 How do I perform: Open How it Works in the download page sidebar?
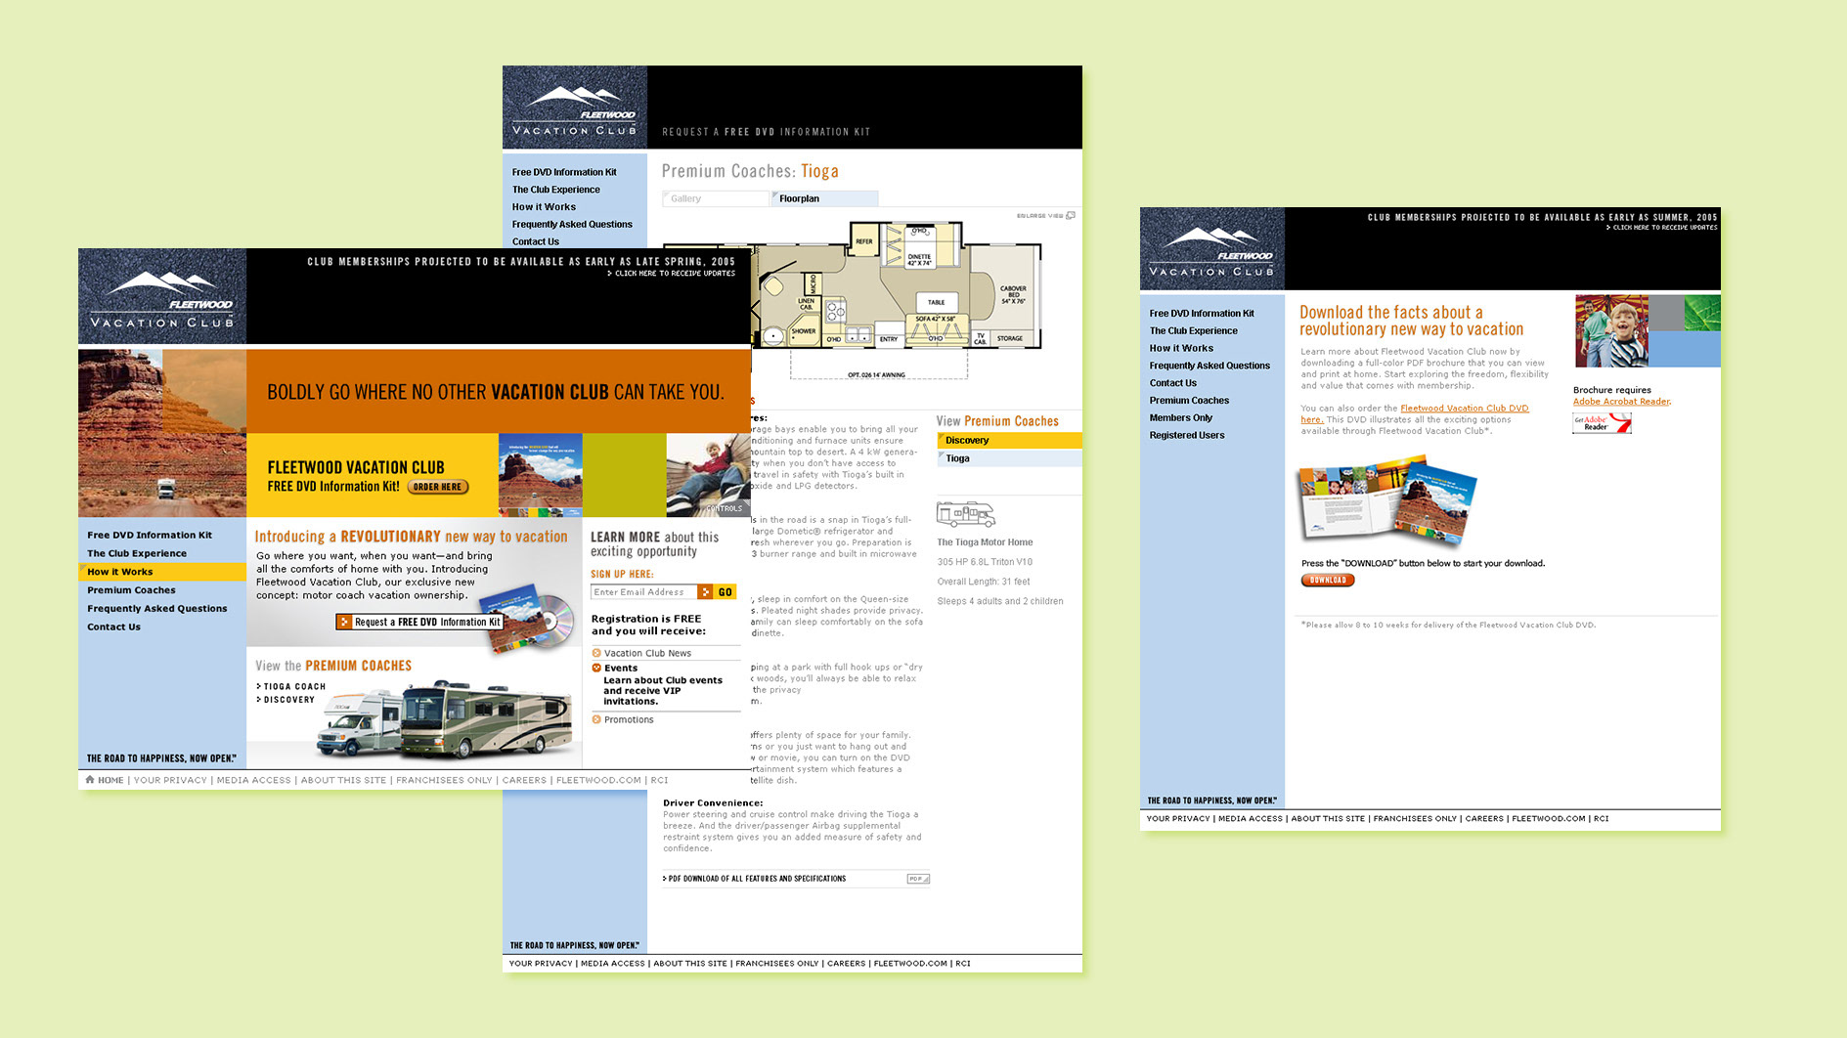click(1181, 348)
